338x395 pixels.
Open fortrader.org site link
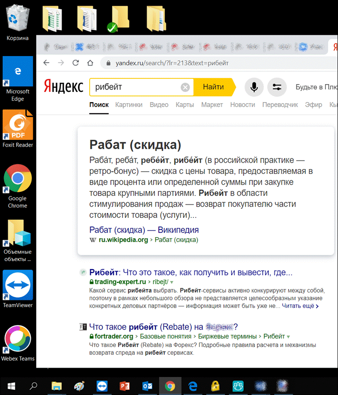pos(114,336)
